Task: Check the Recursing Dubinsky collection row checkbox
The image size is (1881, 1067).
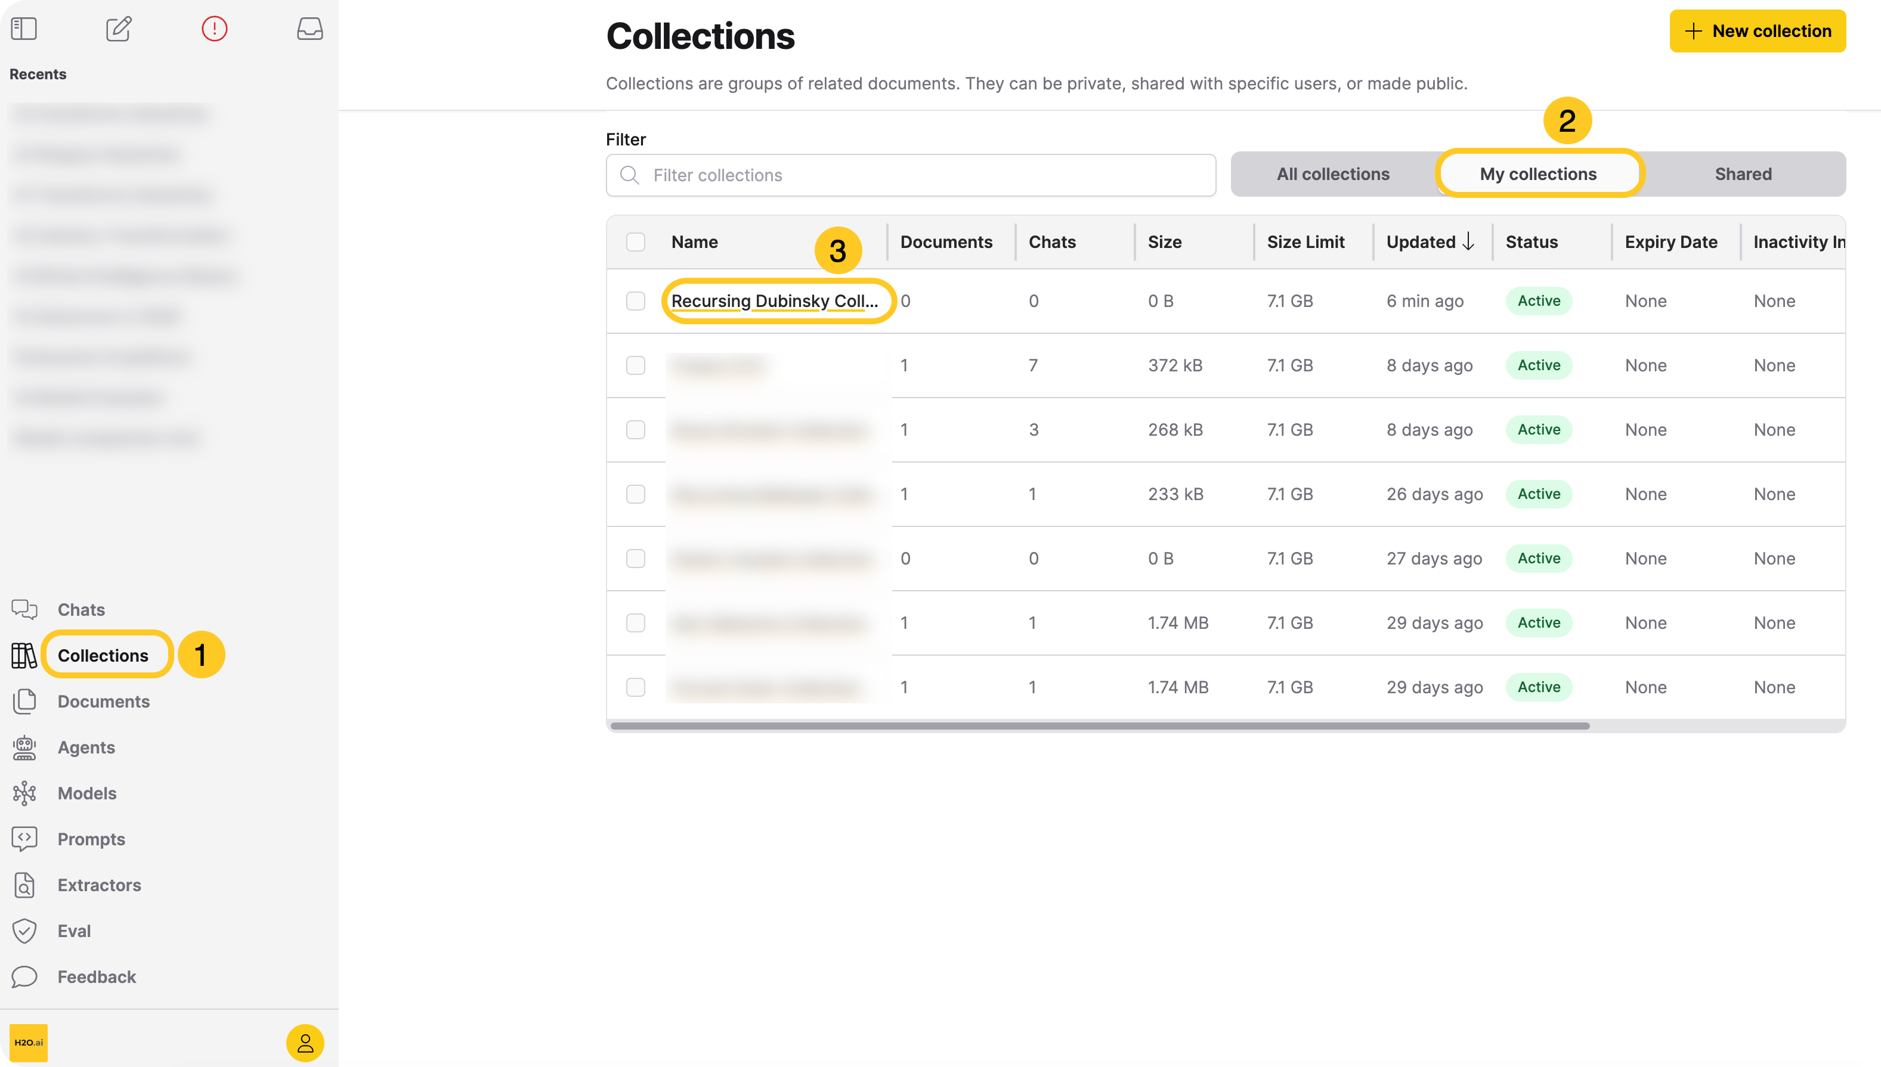Action: 636,300
